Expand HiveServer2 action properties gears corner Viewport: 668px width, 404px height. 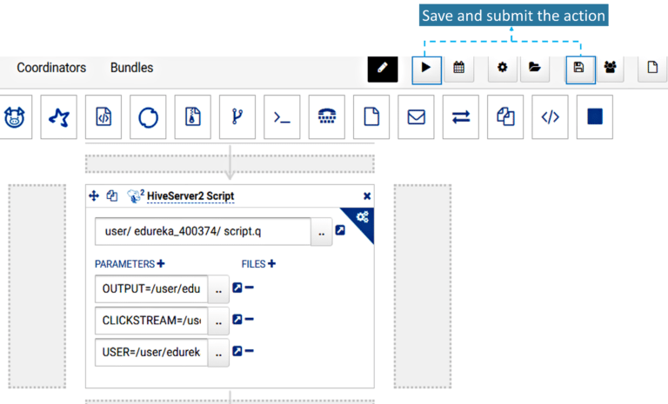pos(362,217)
